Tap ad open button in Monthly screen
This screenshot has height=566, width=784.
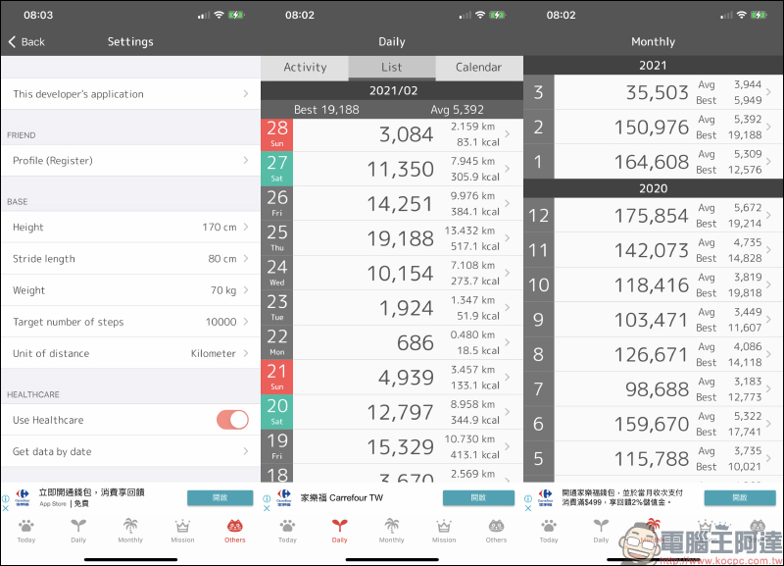(740, 497)
